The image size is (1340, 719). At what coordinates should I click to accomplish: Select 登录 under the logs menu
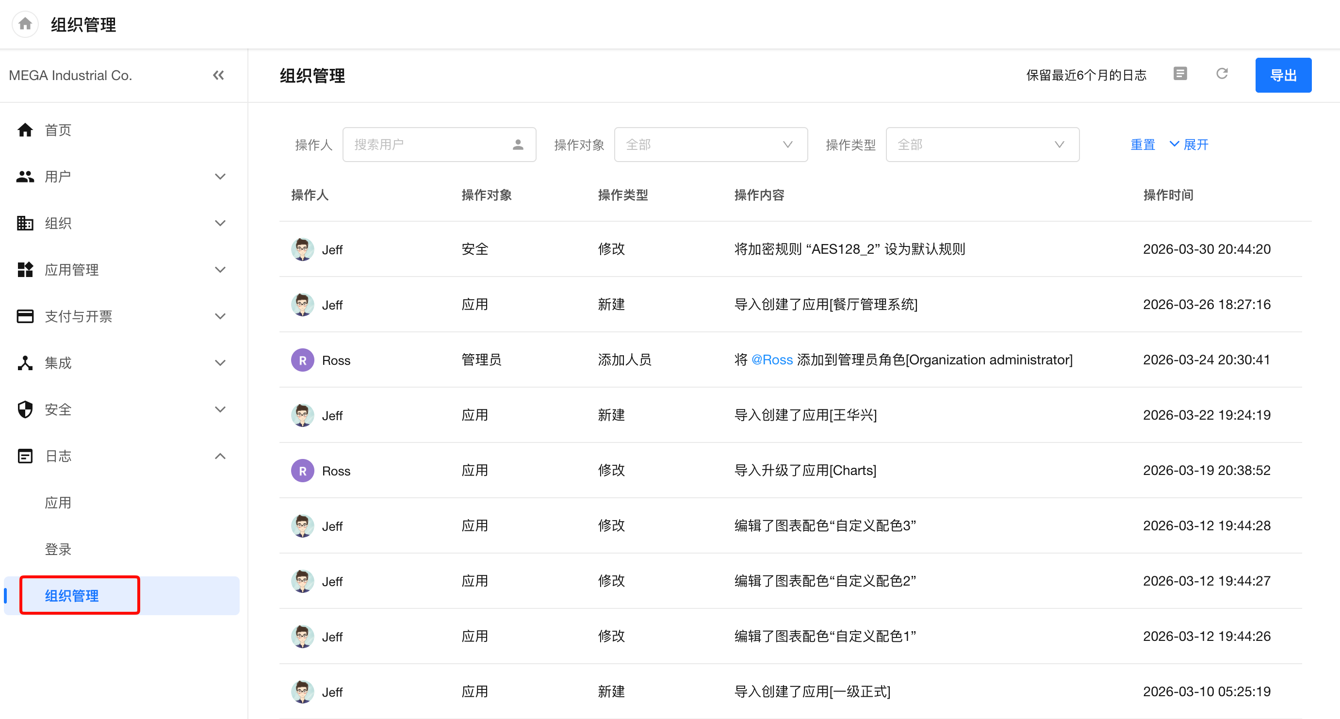[x=58, y=549]
